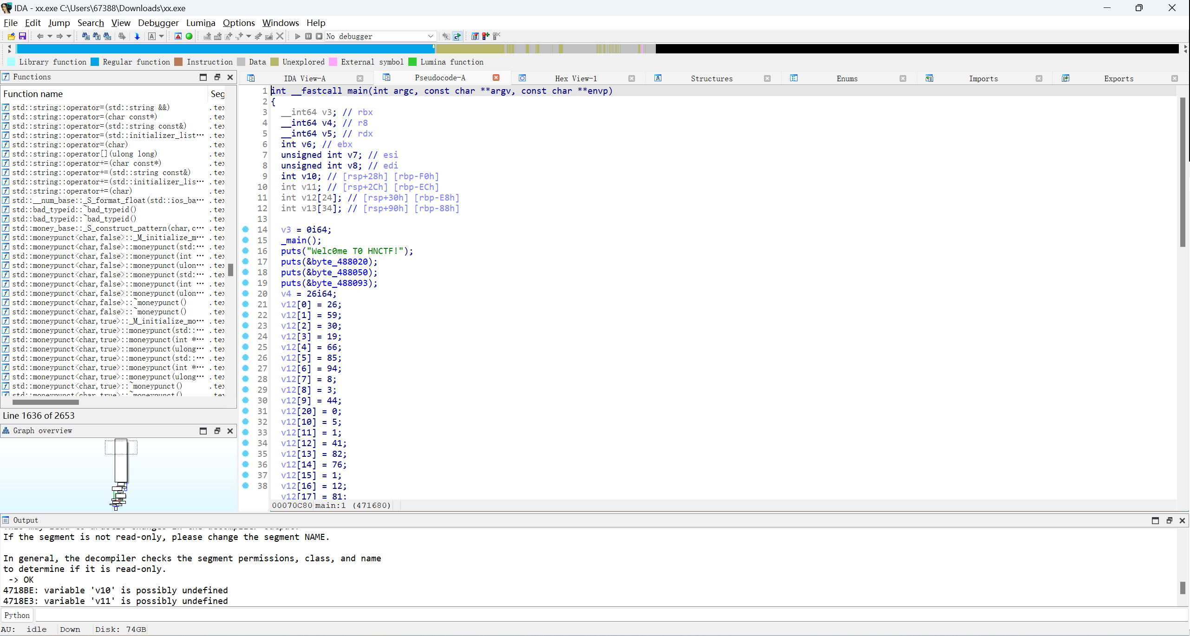Switch to the Hex View-1 tab

(576, 78)
